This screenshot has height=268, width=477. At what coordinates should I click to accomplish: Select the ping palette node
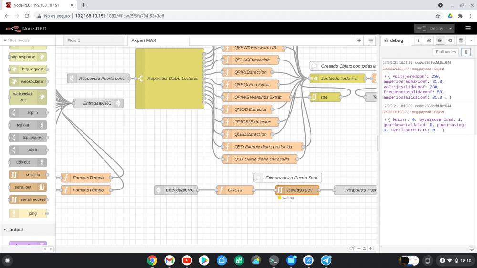(28, 213)
